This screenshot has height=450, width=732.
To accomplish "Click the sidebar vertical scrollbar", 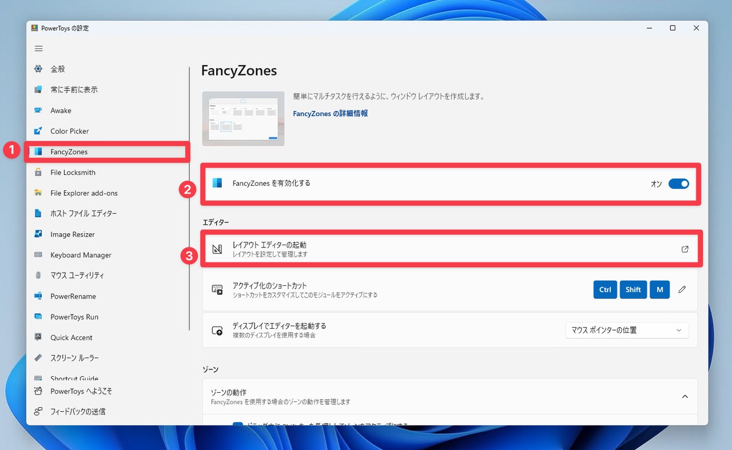I will point(189,199).
